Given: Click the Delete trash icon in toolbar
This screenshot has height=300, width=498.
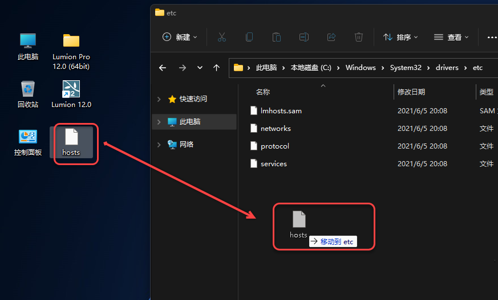Looking at the screenshot, I should [x=359, y=37].
